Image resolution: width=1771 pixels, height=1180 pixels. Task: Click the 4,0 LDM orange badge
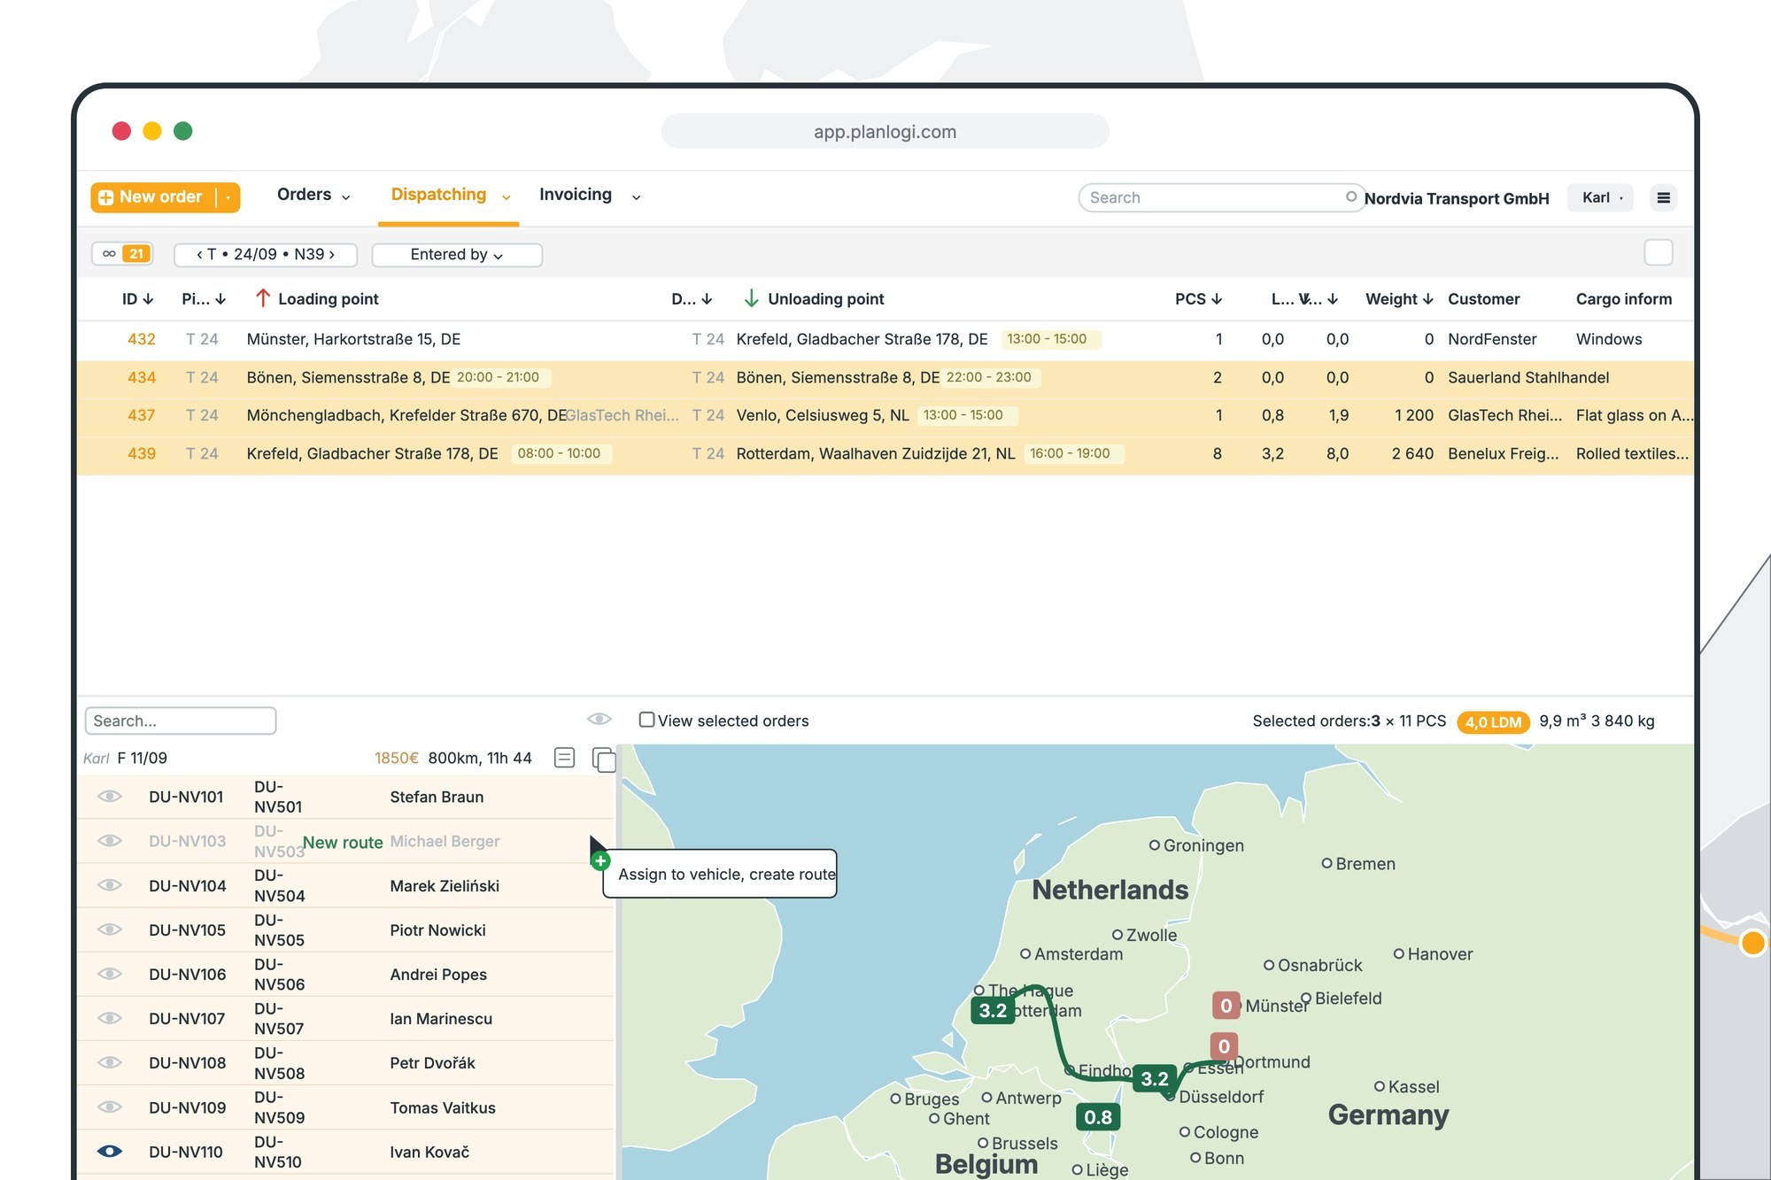pos(1493,721)
